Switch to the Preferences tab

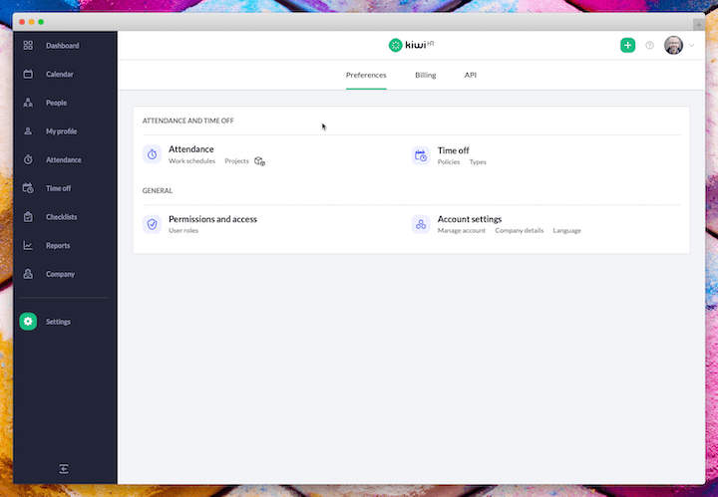pyautogui.click(x=366, y=75)
